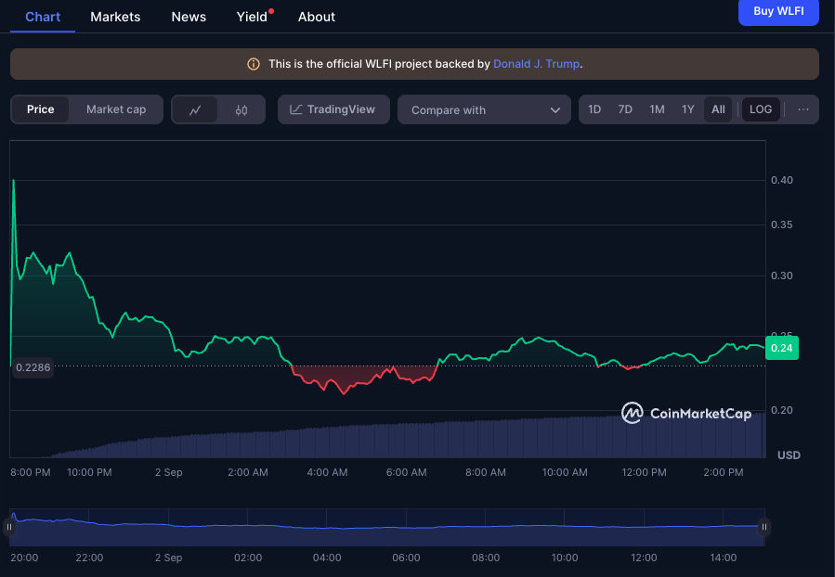Click the 0.35 price axis label
This screenshot has width=835, height=577.
[782, 224]
